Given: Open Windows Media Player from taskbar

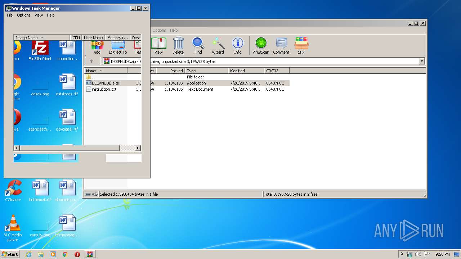Looking at the screenshot, I should [x=53, y=254].
